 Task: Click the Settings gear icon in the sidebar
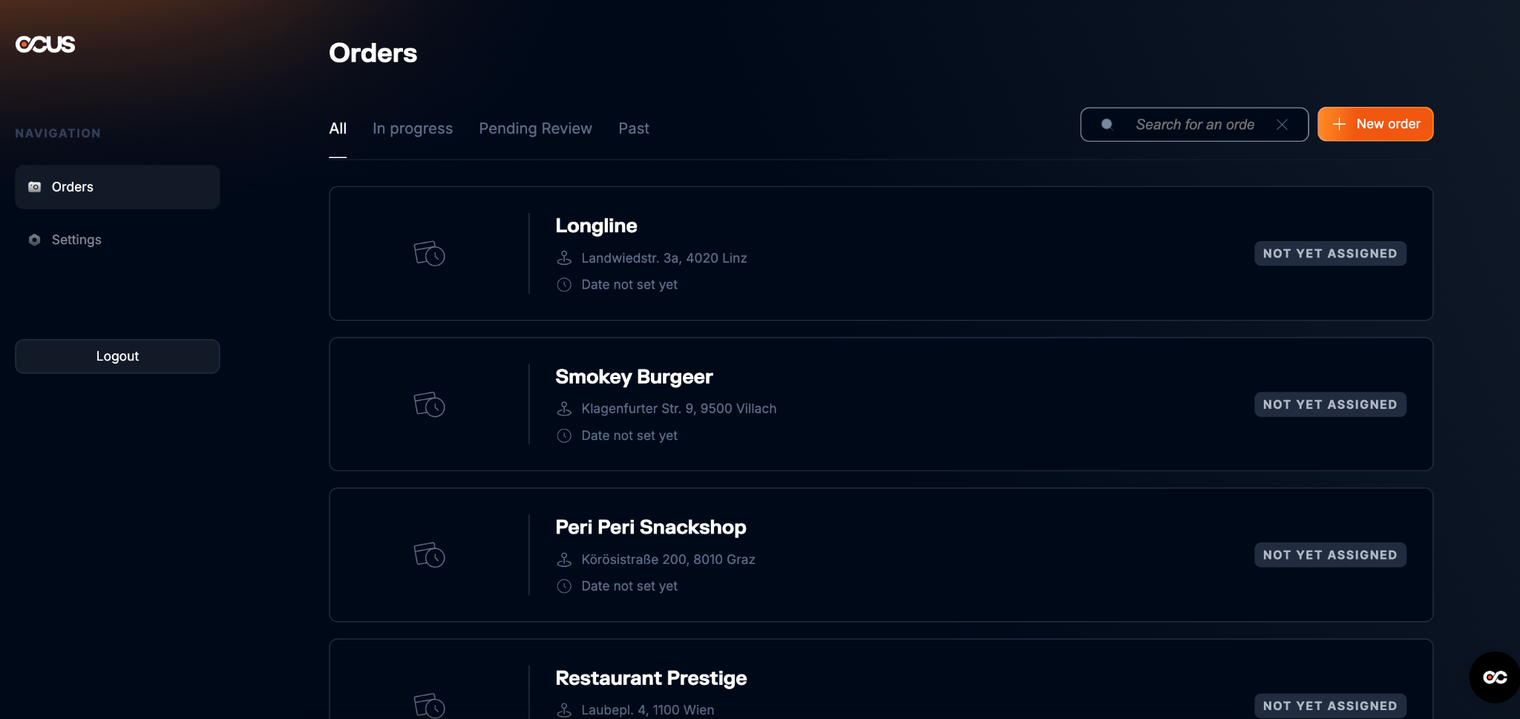tap(34, 240)
